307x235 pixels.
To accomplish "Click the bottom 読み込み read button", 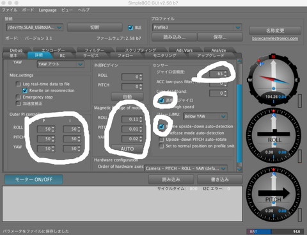I will point(171,179).
